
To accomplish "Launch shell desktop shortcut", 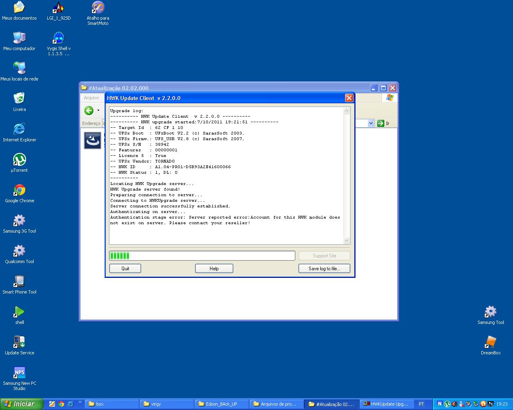I will [19, 315].
